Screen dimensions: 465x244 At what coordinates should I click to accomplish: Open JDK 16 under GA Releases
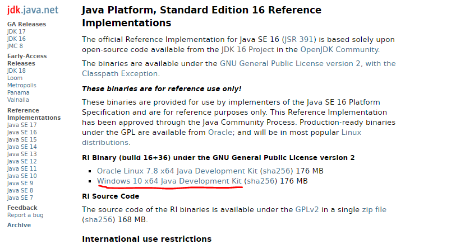click(x=16, y=39)
